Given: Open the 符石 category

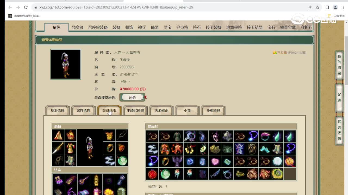Looking at the screenshot, I should [x=197, y=27].
